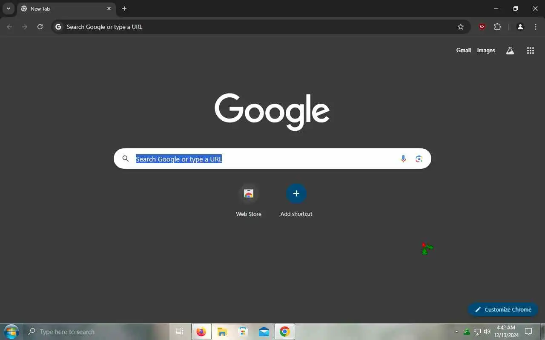Show hidden system tray icons
545x340 pixels.
pyautogui.click(x=457, y=331)
